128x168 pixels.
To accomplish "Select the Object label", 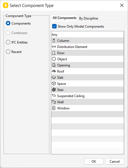I will (62, 59).
